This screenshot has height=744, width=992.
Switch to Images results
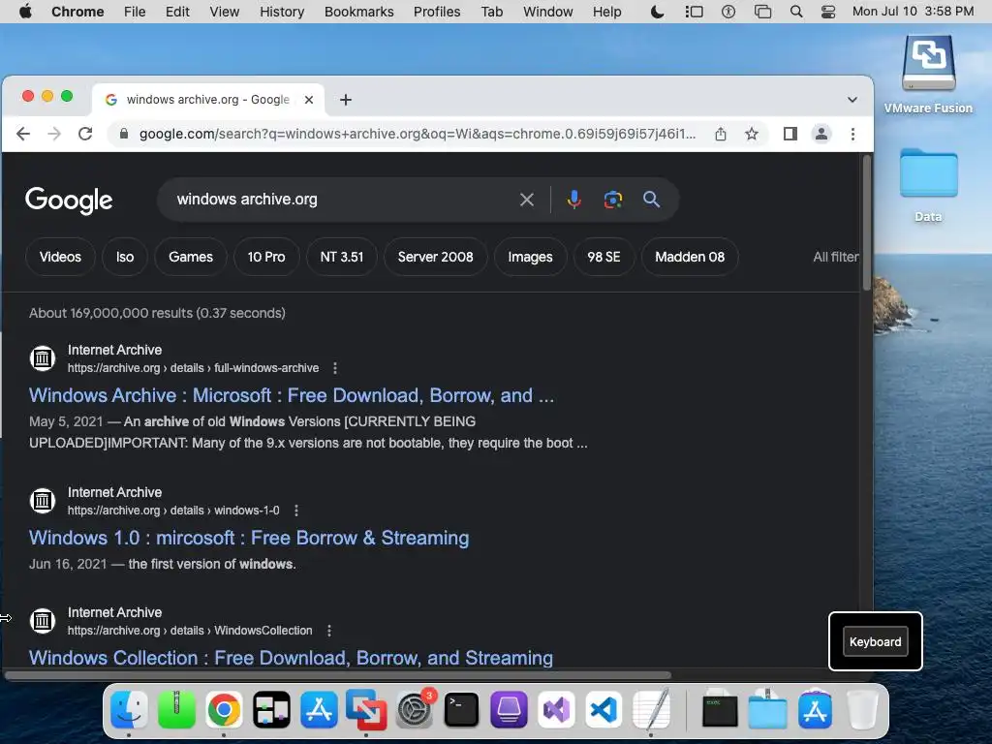pos(530,257)
